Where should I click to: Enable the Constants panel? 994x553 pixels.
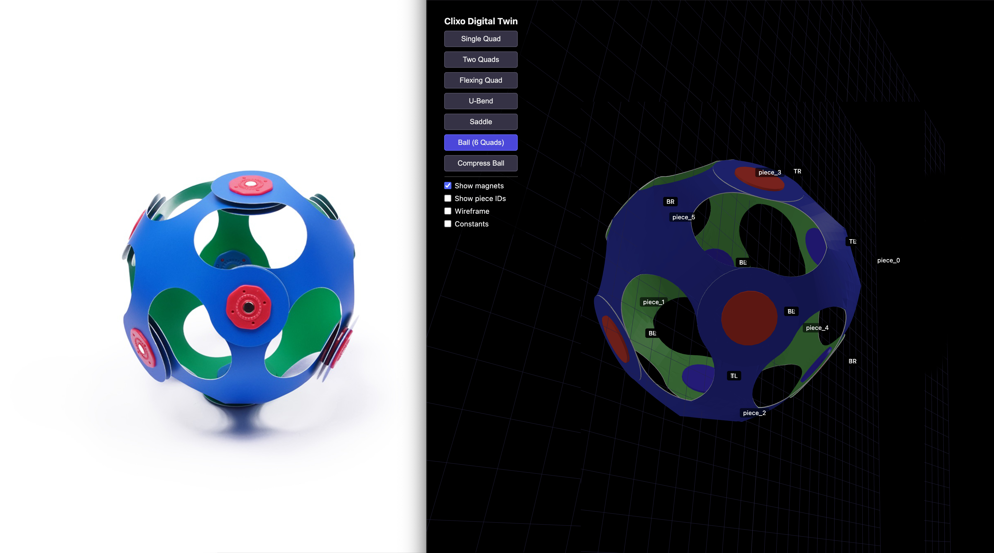pyautogui.click(x=448, y=224)
